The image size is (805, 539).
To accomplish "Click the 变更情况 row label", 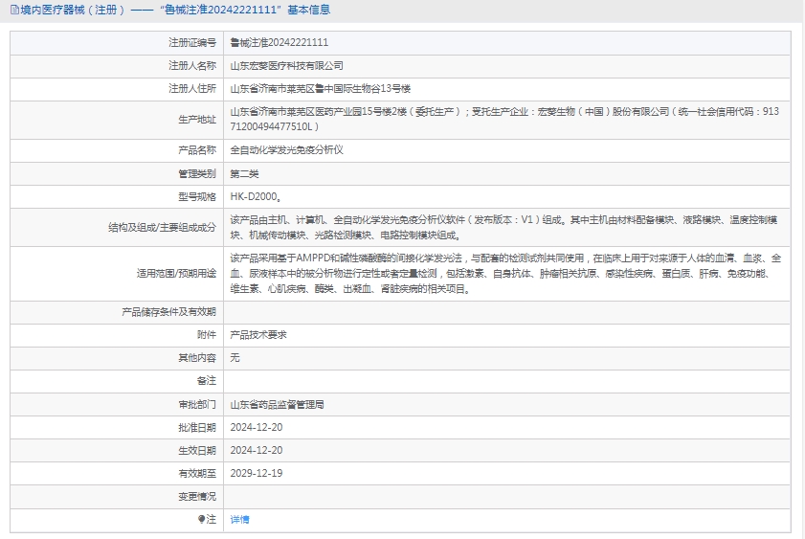I will coord(197,496).
